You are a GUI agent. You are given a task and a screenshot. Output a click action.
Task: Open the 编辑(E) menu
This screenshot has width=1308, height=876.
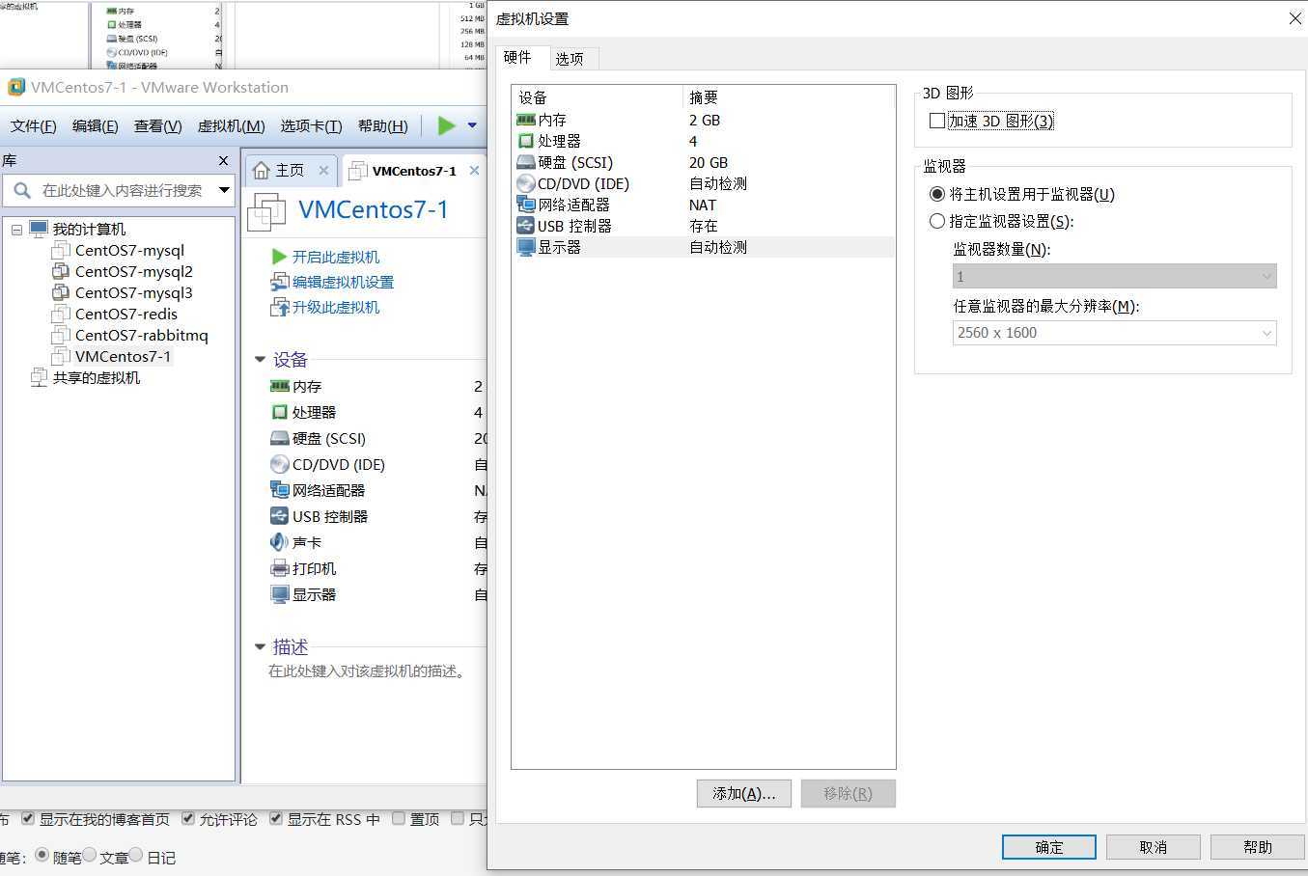tap(95, 126)
